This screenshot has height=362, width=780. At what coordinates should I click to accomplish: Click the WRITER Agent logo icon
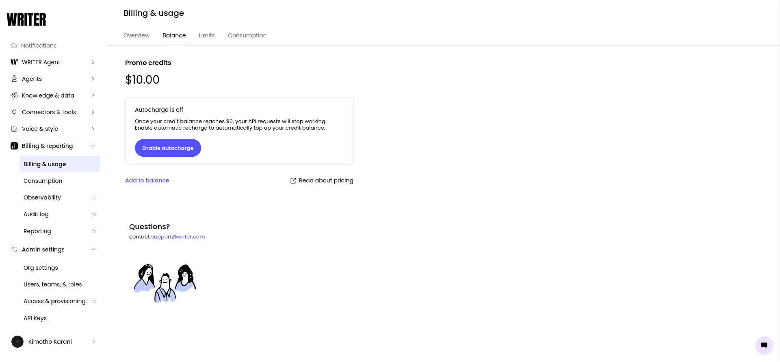(14, 62)
